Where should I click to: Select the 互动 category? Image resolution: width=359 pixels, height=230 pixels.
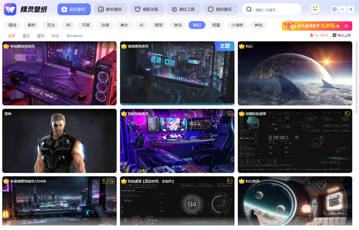[x=51, y=25]
